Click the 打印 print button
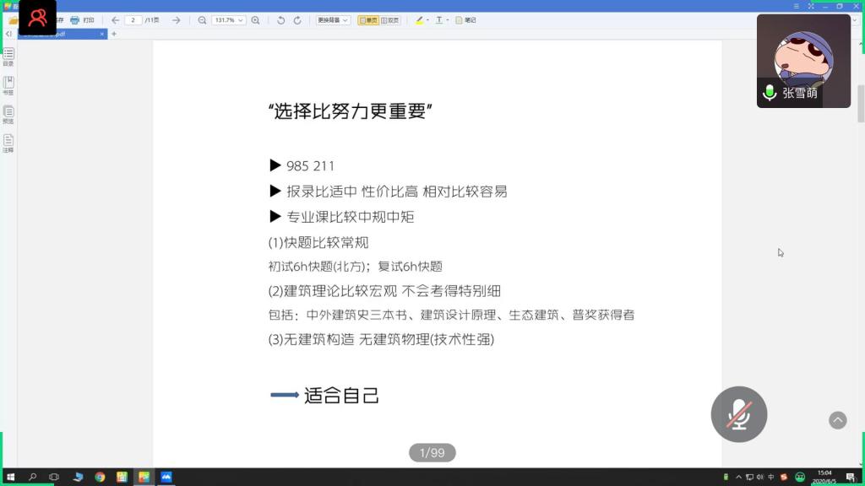865x486 pixels. pyautogui.click(x=82, y=19)
